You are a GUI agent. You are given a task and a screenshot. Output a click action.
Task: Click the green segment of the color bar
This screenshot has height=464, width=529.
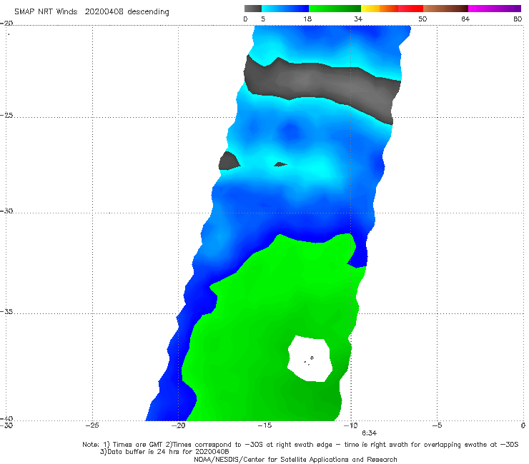(335, 9)
